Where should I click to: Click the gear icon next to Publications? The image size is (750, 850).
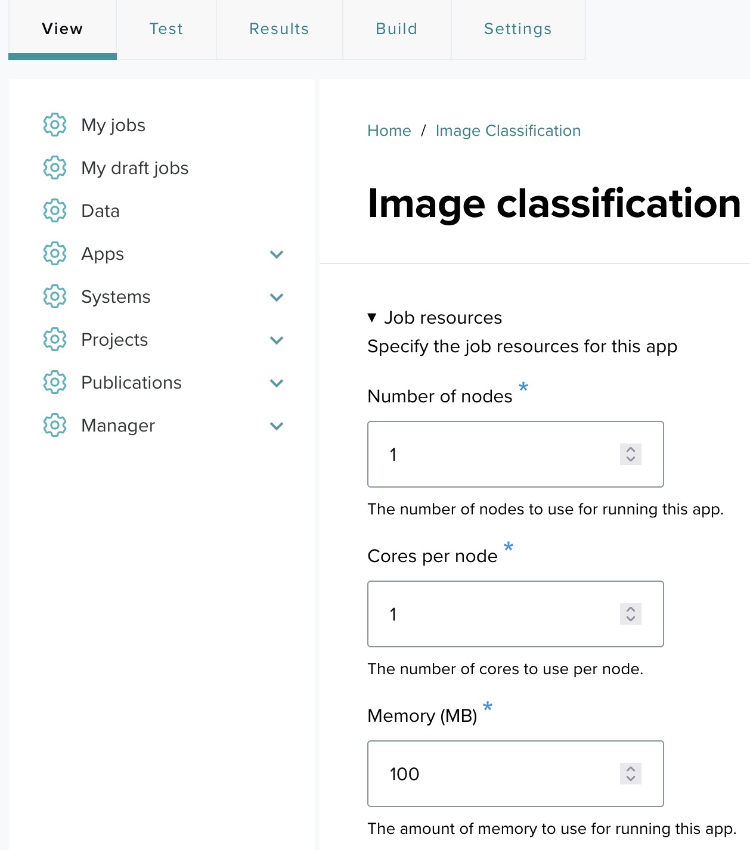point(54,382)
